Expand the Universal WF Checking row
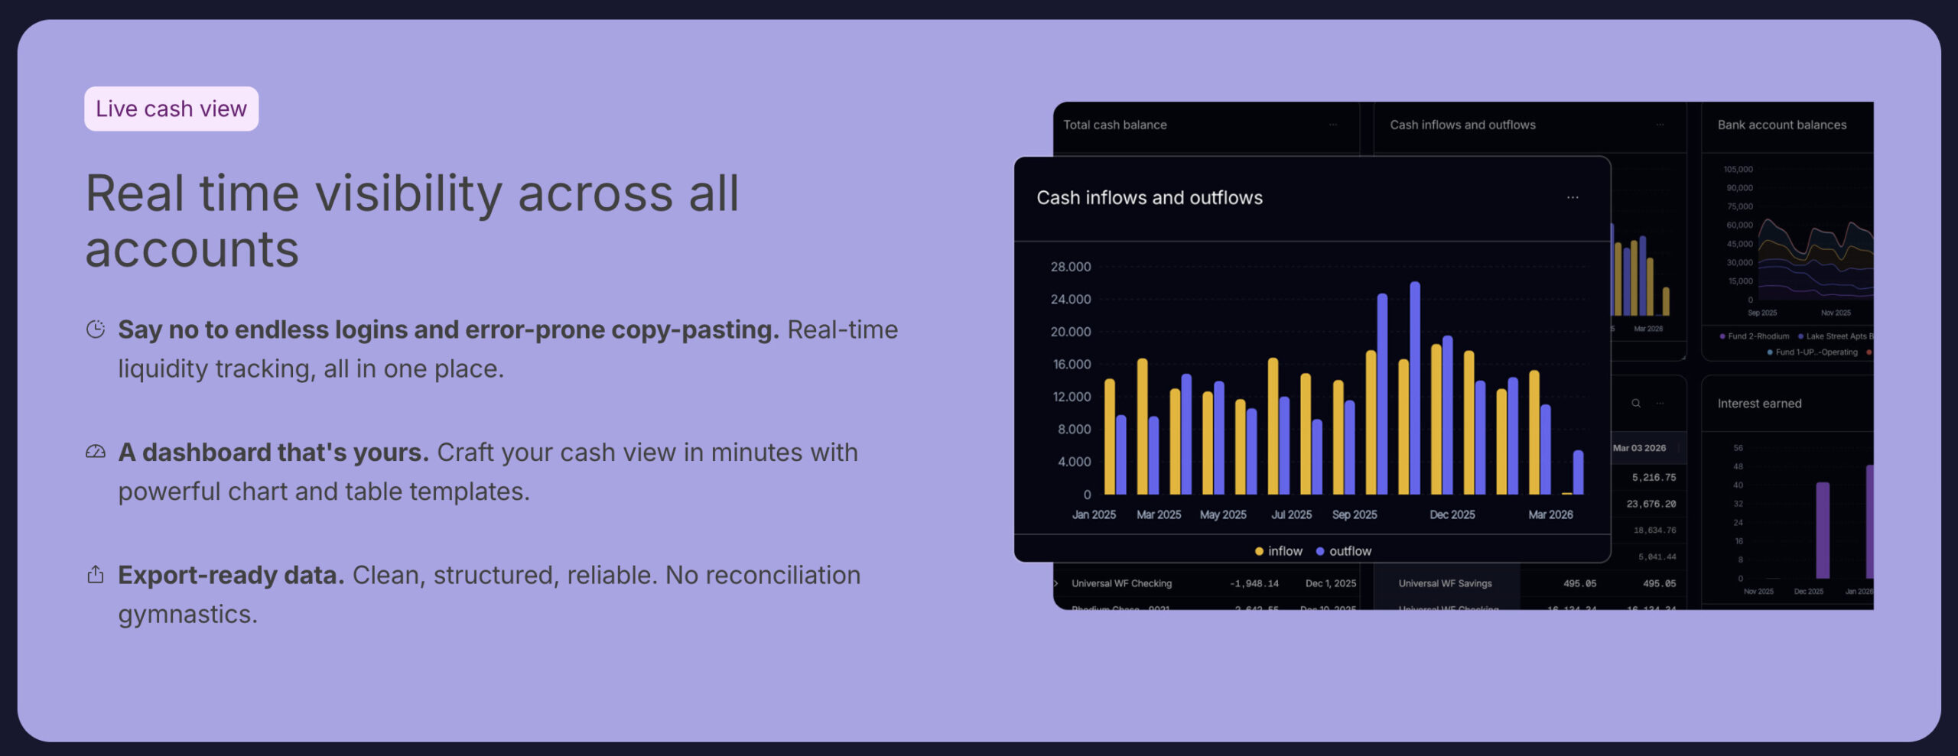The height and width of the screenshot is (756, 1958). pyautogui.click(x=1056, y=583)
